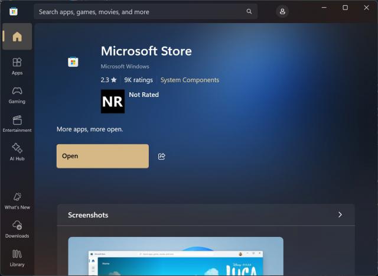Open the AI Hub
Image resolution: width=378 pixels, height=276 pixels.
pos(17,152)
